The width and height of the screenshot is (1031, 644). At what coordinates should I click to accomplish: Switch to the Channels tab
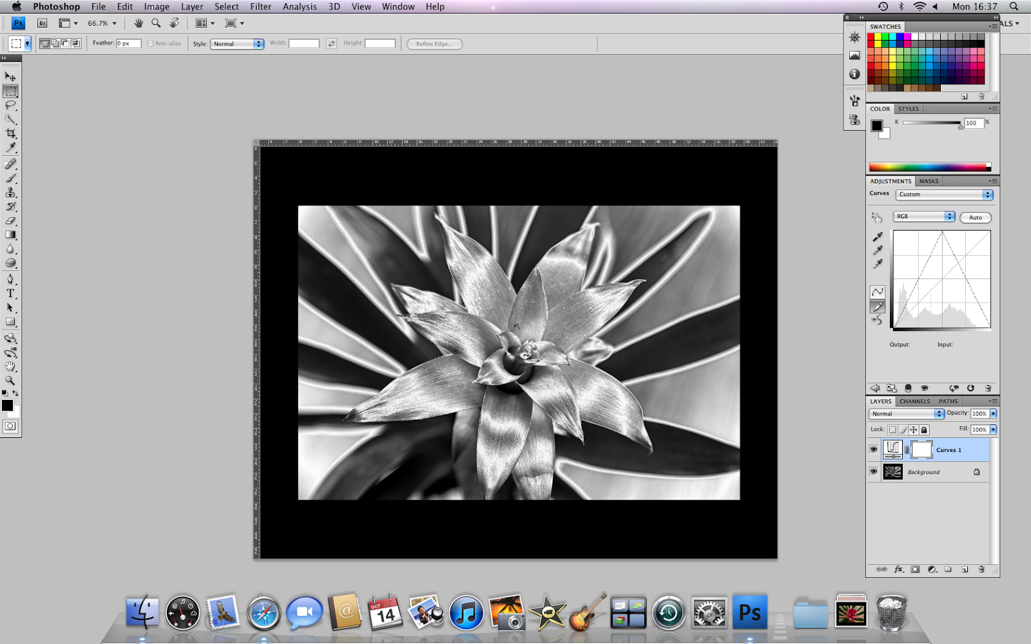(x=914, y=401)
